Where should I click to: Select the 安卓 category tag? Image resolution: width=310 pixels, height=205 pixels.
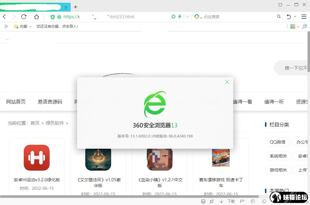click(301, 156)
